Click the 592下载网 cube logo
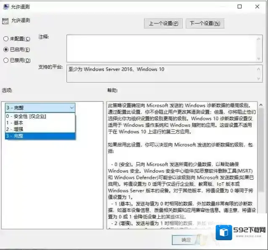This screenshot has height=250, width=268. [x=224, y=232]
